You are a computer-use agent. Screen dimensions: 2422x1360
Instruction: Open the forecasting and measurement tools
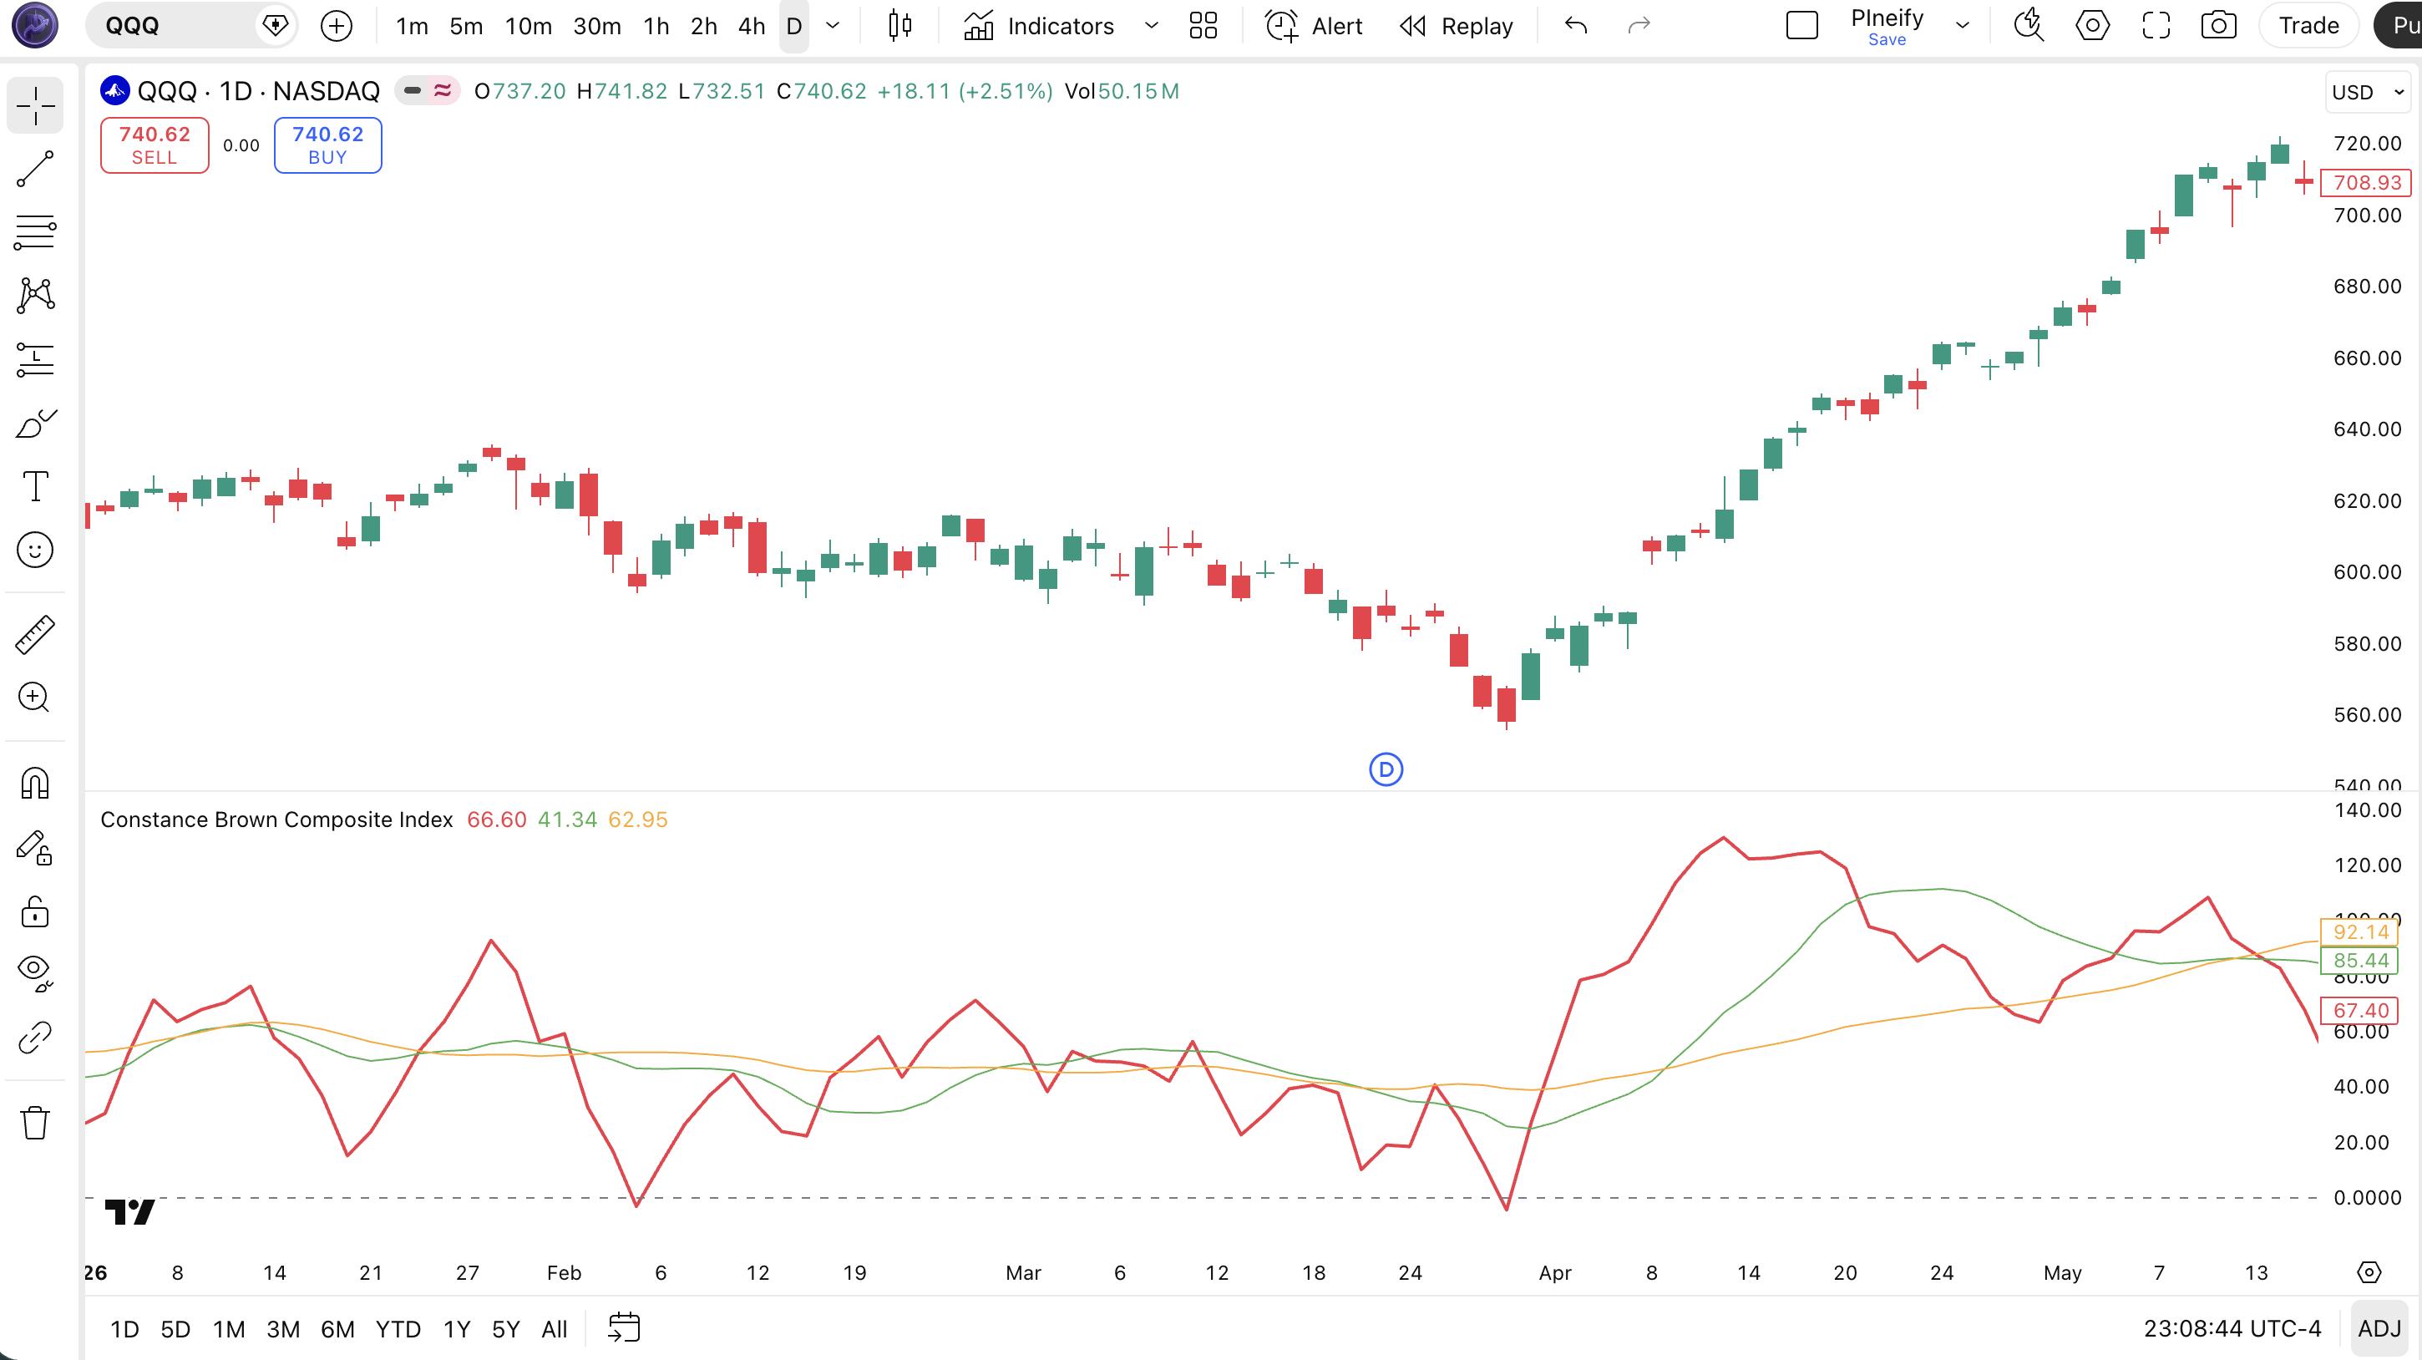pyautogui.click(x=35, y=359)
